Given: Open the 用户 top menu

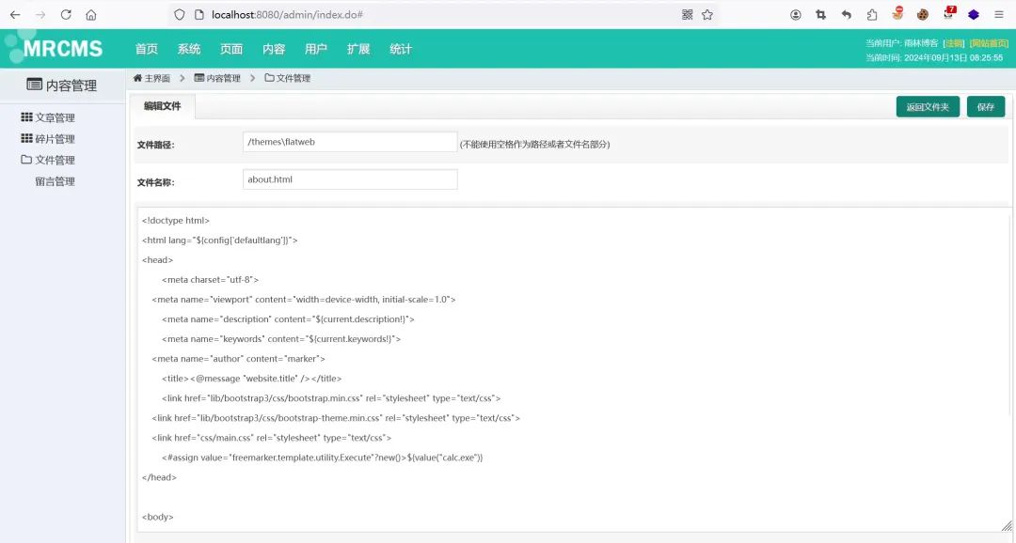Looking at the screenshot, I should coord(315,49).
